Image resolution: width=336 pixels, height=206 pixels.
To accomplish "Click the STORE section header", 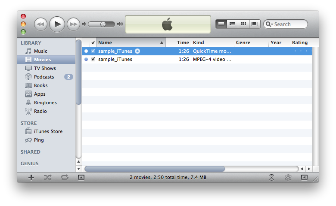I will (28, 123).
